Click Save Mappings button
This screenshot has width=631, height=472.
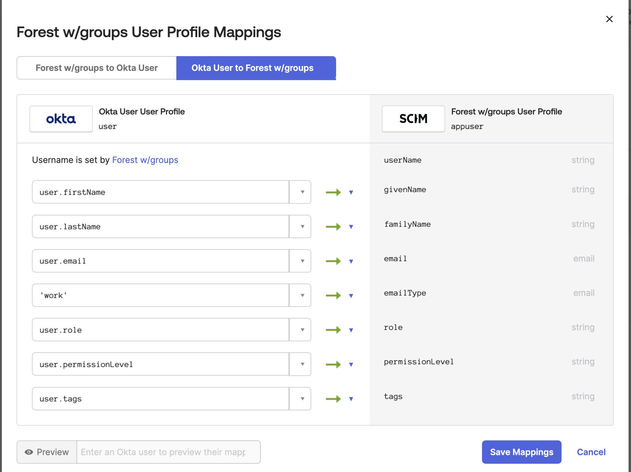521,452
